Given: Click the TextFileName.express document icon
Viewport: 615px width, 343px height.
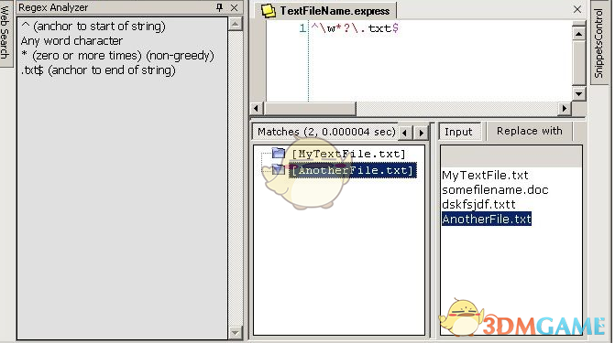Looking at the screenshot, I should click(269, 11).
